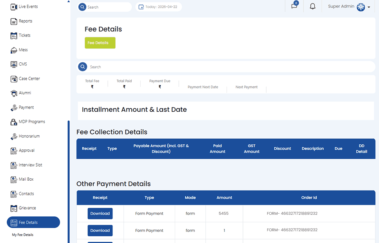Download receipt for the amount 1 payment
379x243 pixels.
[100, 230]
